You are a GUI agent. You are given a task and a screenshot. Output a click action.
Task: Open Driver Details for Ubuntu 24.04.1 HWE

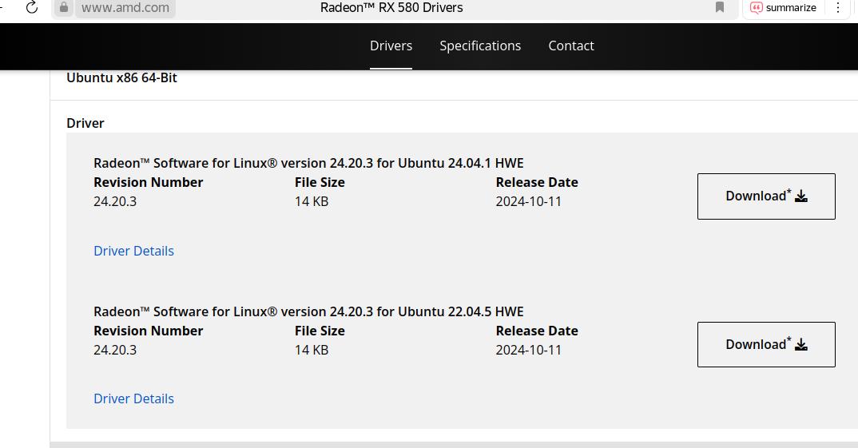(x=133, y=251)
